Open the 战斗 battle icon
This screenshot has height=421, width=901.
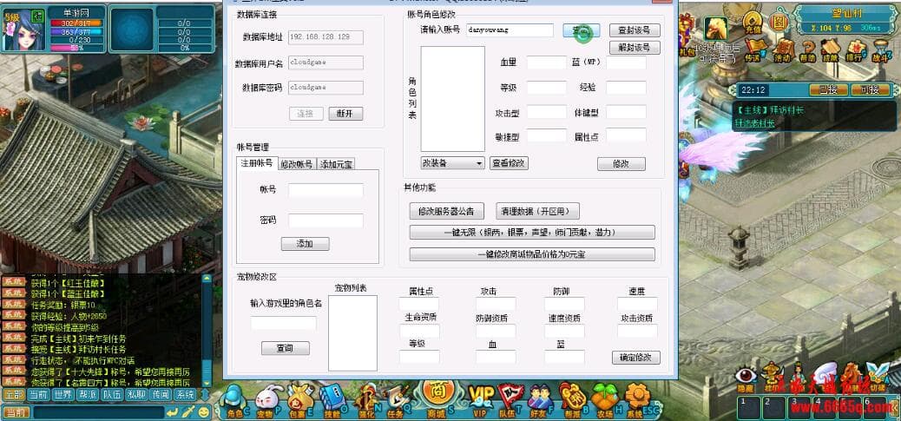[x=880, y=50]
